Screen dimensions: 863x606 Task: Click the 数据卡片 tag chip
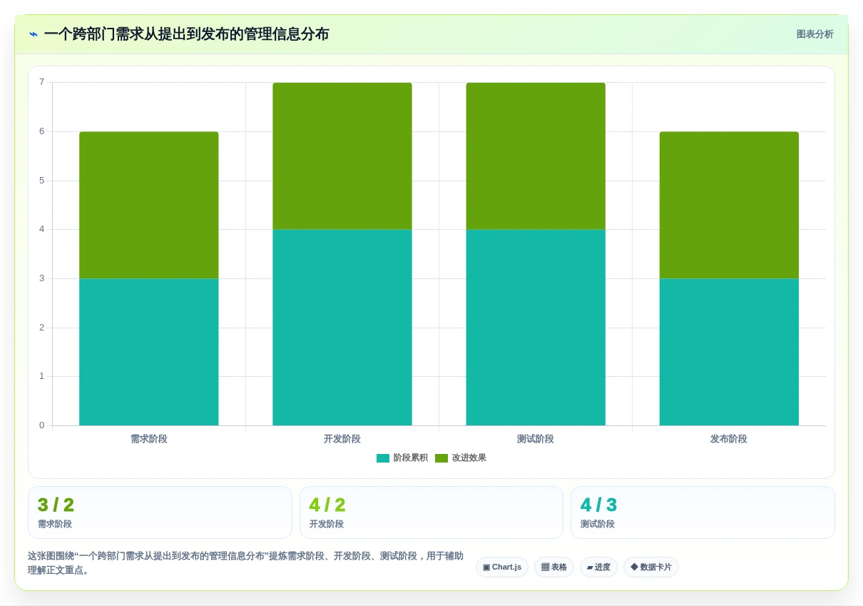pyautogui.click(x=651, y=567)
